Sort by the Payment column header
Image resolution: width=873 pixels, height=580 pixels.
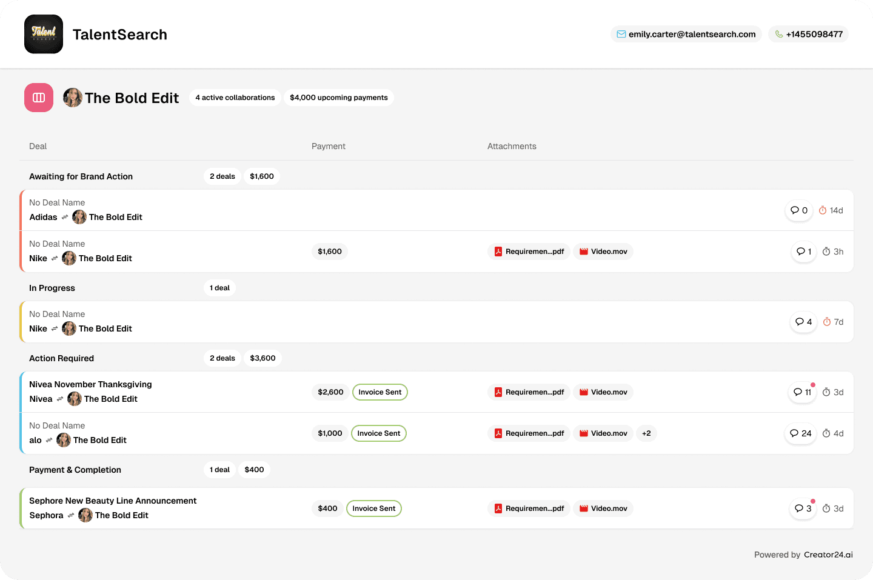(x=329, y=146)
